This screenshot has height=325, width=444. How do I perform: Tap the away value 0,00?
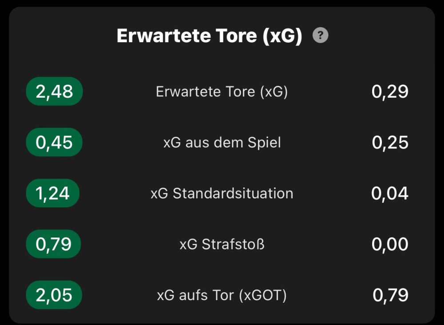(390, 244)
